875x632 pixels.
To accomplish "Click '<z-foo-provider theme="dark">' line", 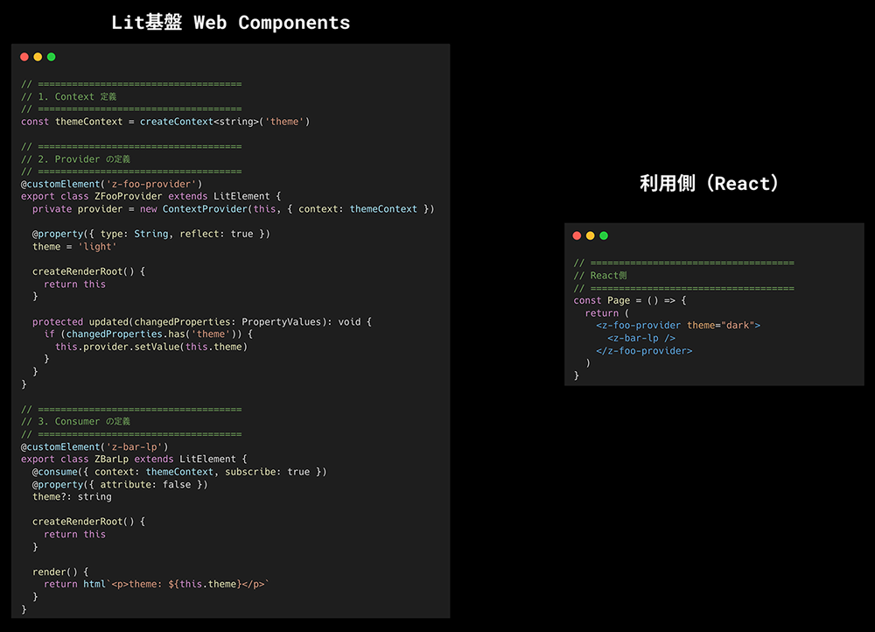I will [678, 326].
